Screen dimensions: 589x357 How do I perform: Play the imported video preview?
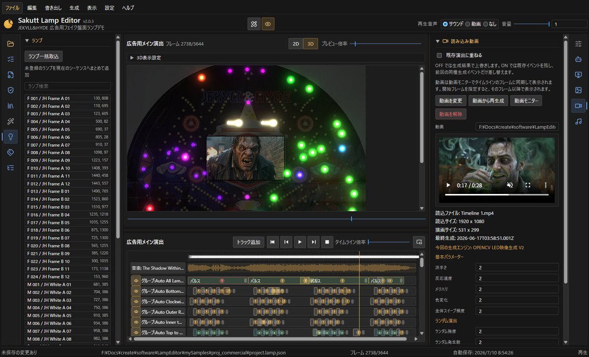coord(448,185)
